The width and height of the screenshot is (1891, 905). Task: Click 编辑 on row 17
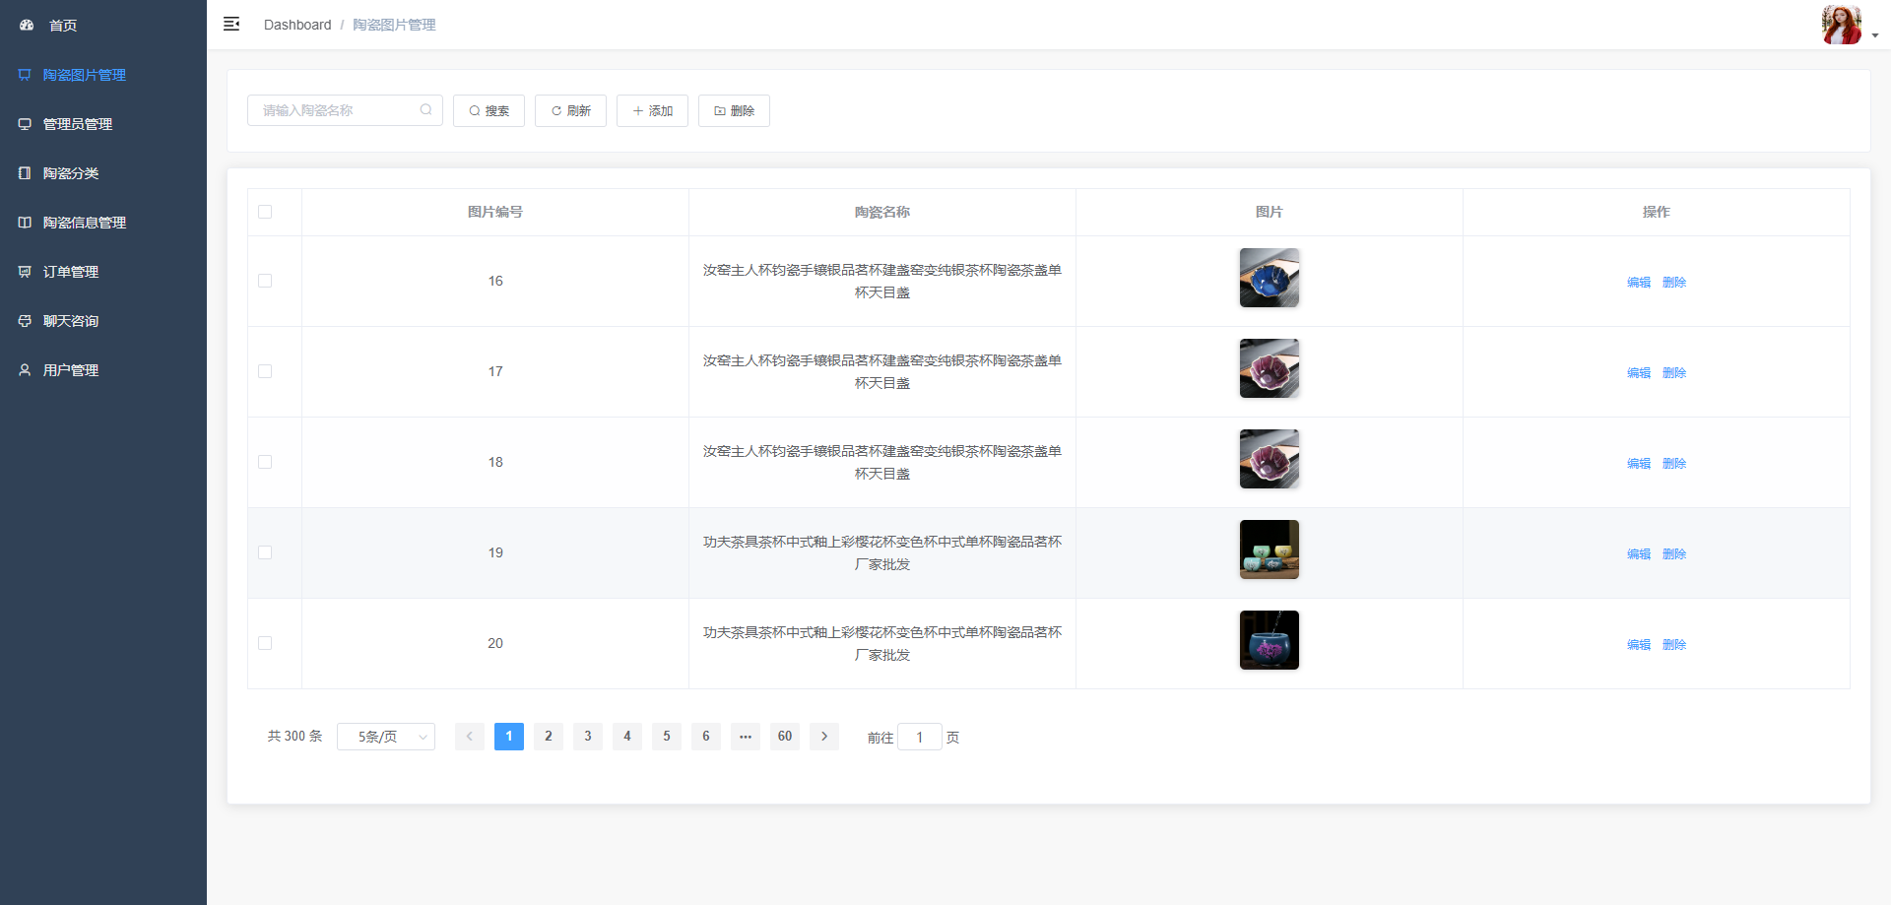[x=1638, y=372]
